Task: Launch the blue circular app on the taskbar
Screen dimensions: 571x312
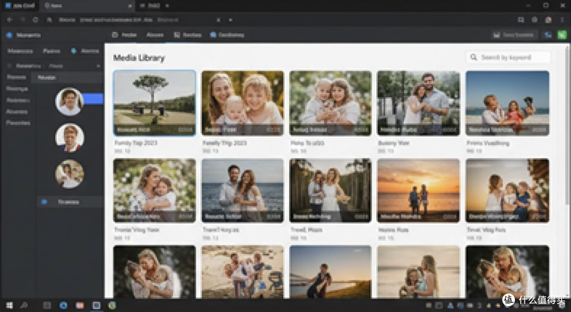Action: (63, 306)
